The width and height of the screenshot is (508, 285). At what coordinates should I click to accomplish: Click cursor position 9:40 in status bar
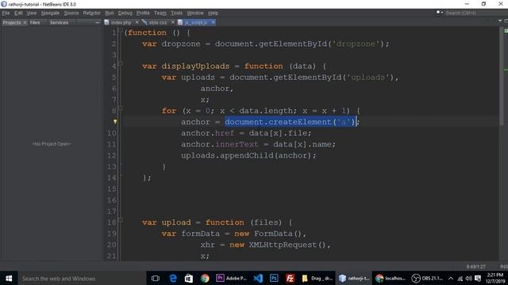pos(475,267)
